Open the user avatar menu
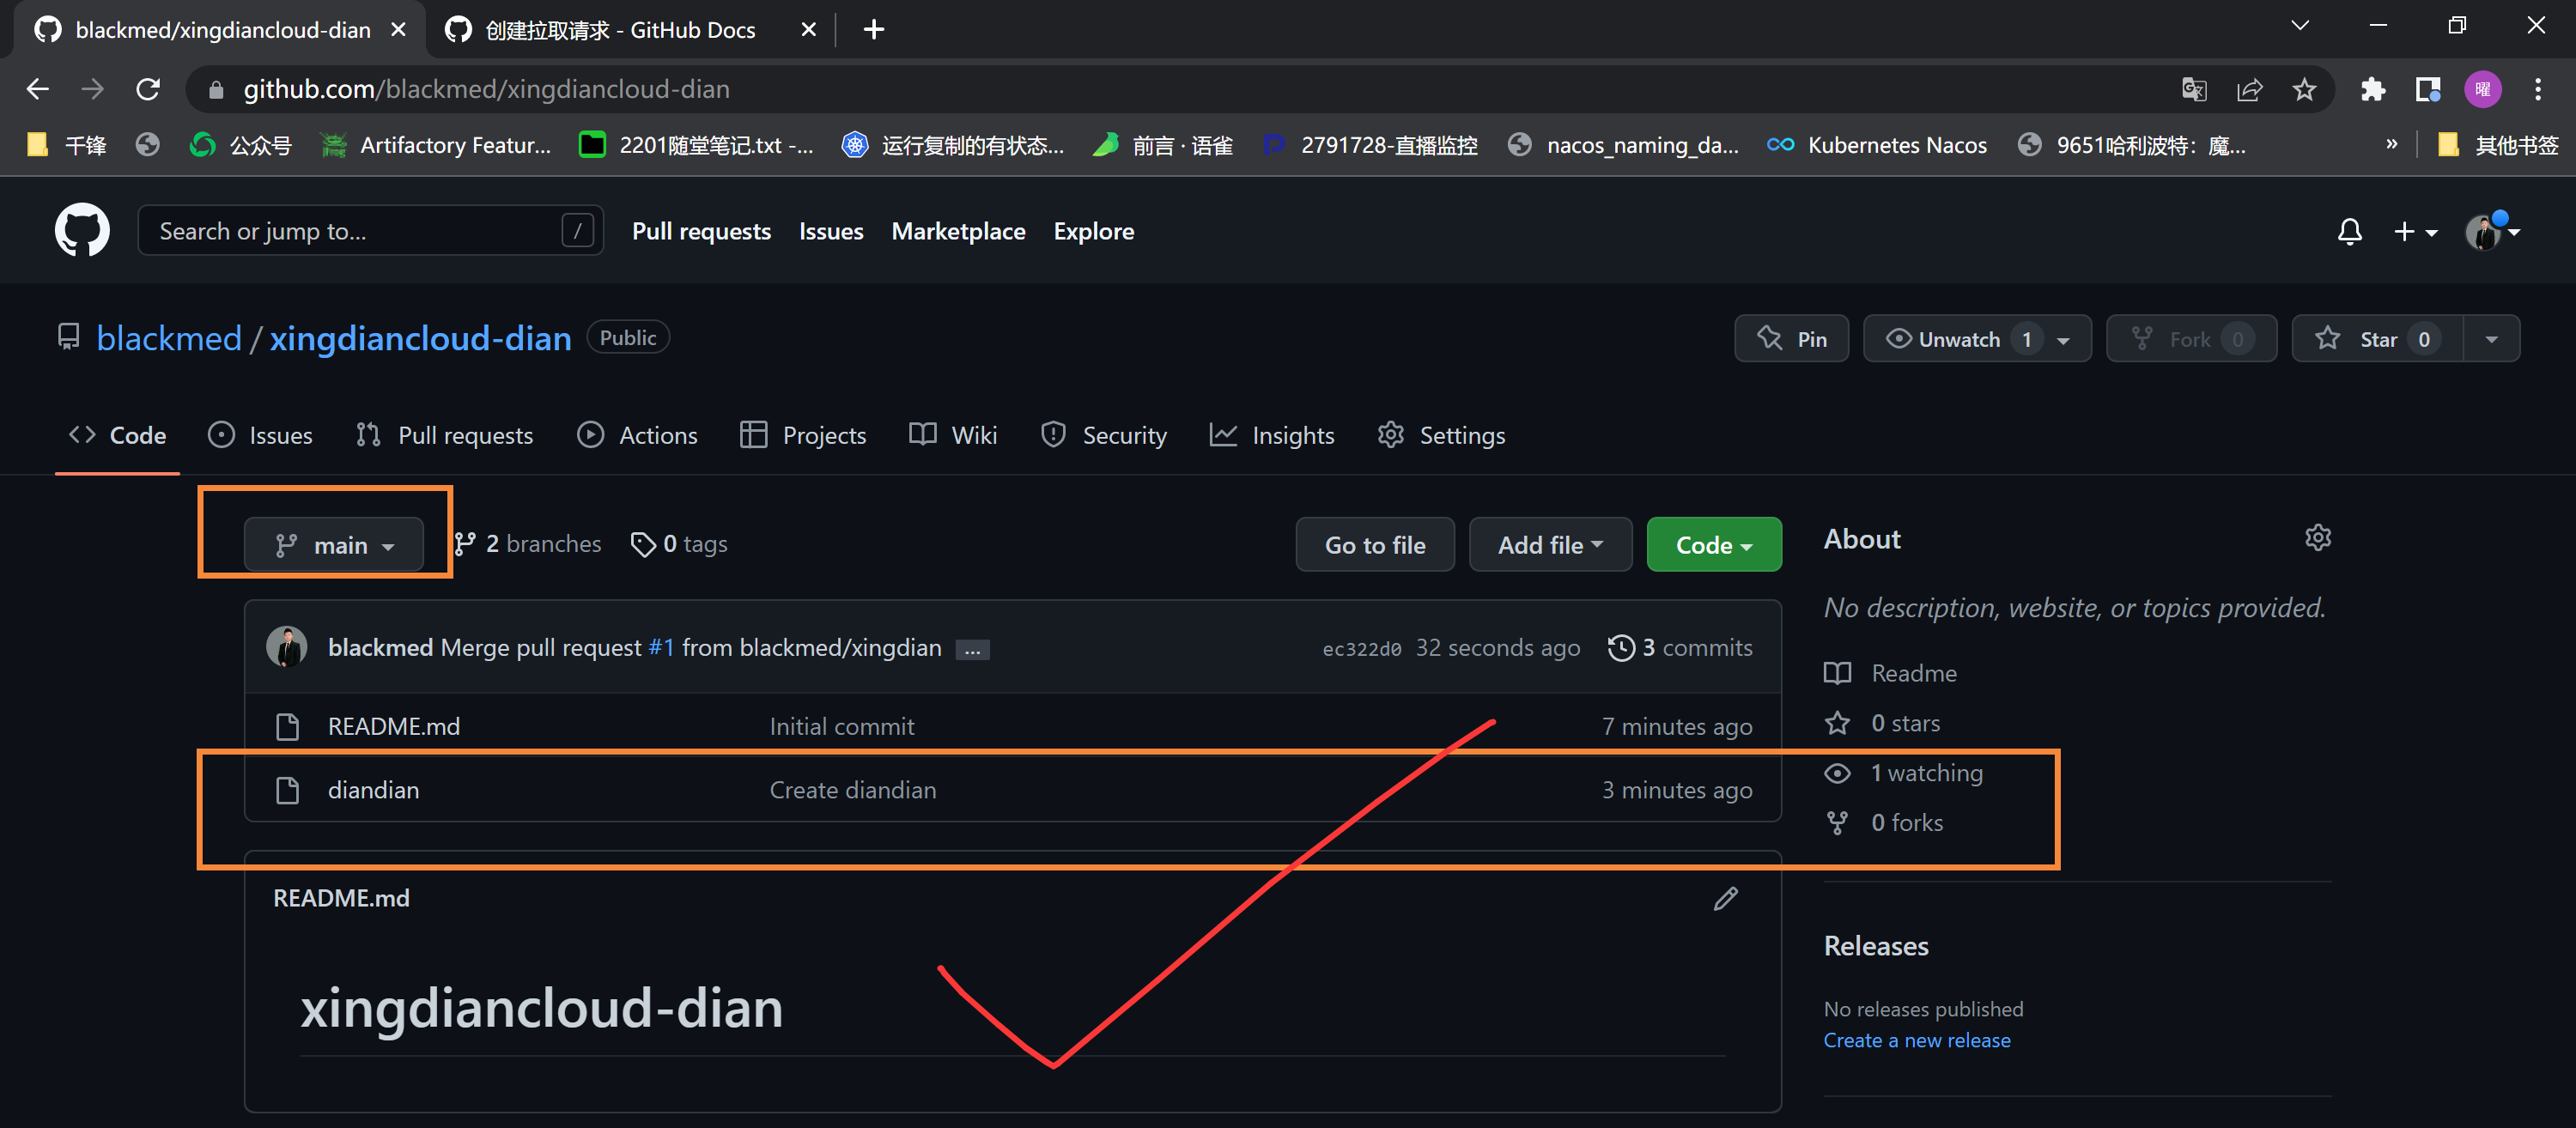This screenshot has height=1128, width=2576. click(2492, 232)
